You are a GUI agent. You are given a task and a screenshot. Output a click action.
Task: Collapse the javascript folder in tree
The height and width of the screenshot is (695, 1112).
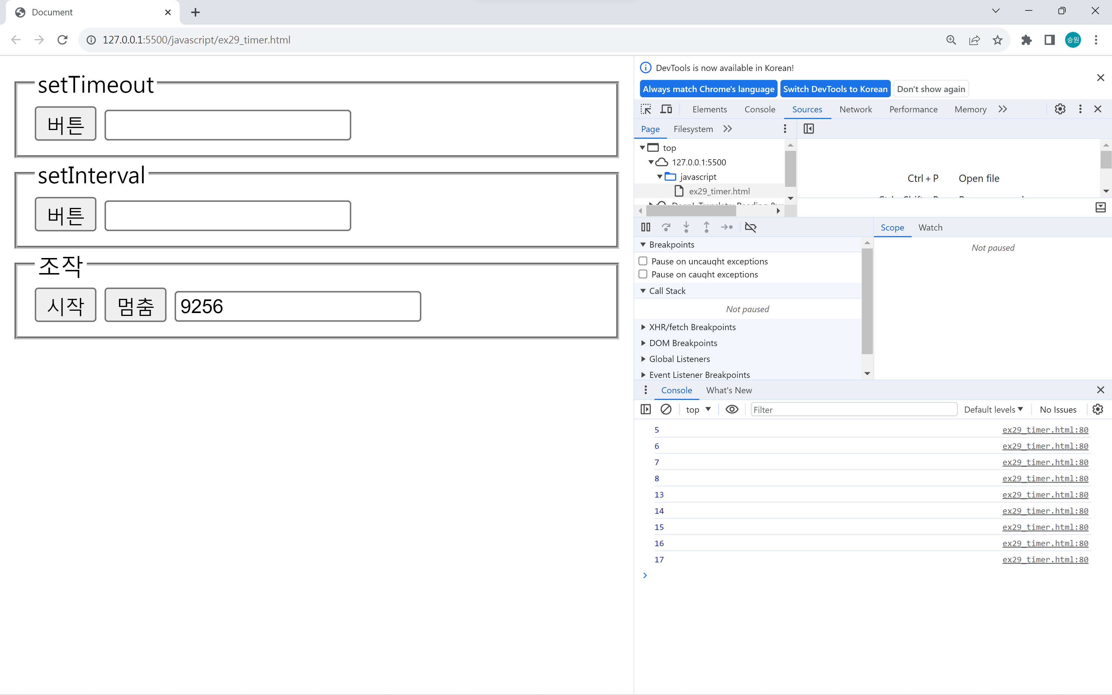[660, 177]
